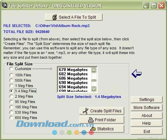
Task: Click the scrollbar thumb in megabytes list
Action: tap(94, 80)
